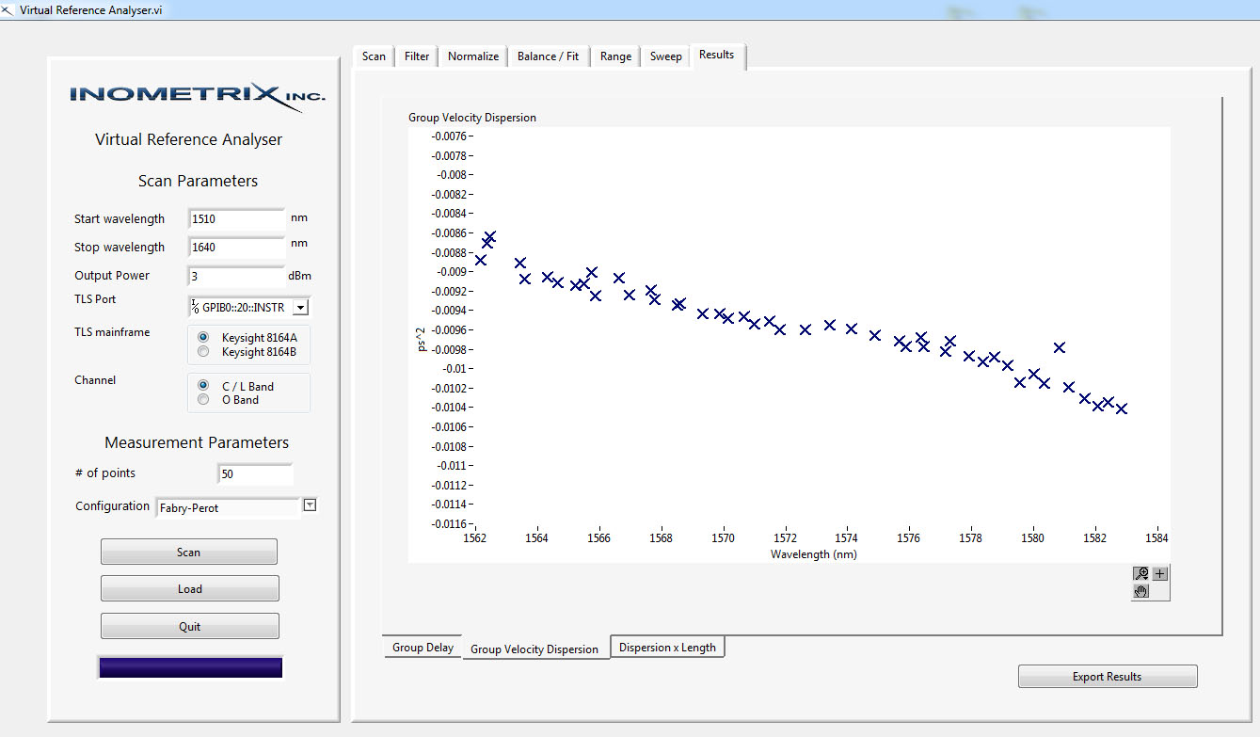The image size is (1260, 737).
Task: Click the Fabry-Perot configuration box
Action: click(228, 507)
